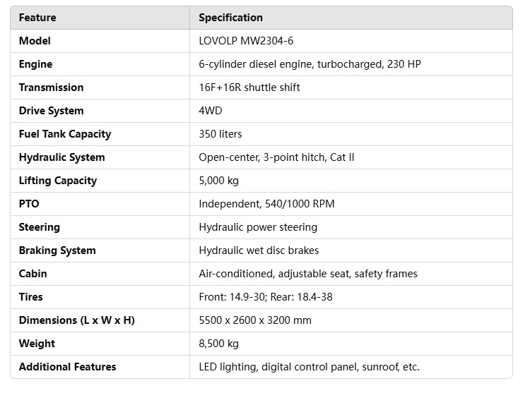This screenshot has width=523, height=393.
Task: Click the "350 liters" fuel capacity value
Action: tap(221, 134)
